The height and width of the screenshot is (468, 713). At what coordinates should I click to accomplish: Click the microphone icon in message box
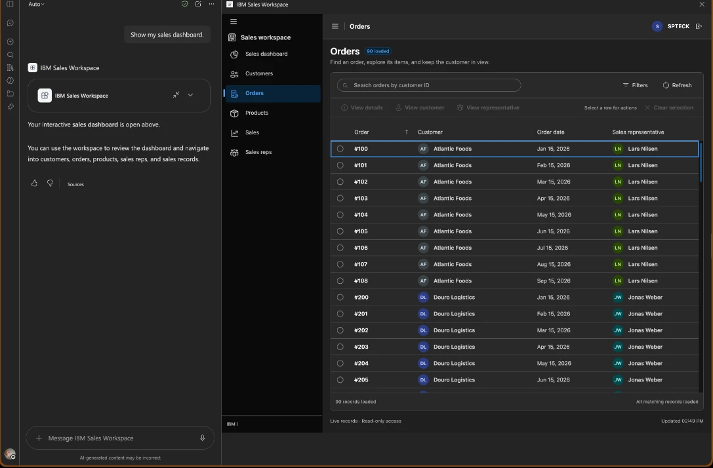202,438
